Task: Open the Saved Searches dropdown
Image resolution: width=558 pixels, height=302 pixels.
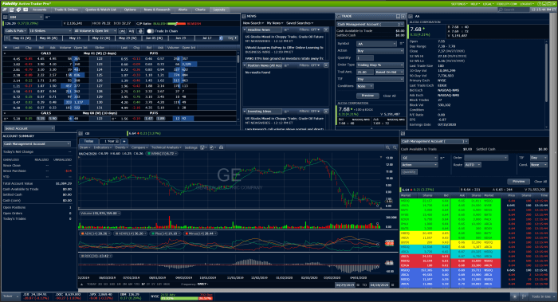Action: click(x=300, y=23)
